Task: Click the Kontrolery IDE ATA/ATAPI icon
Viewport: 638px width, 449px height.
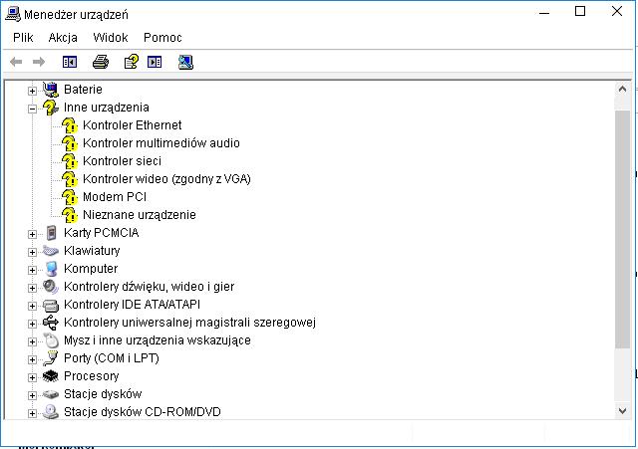Action: tap(51, 305)
